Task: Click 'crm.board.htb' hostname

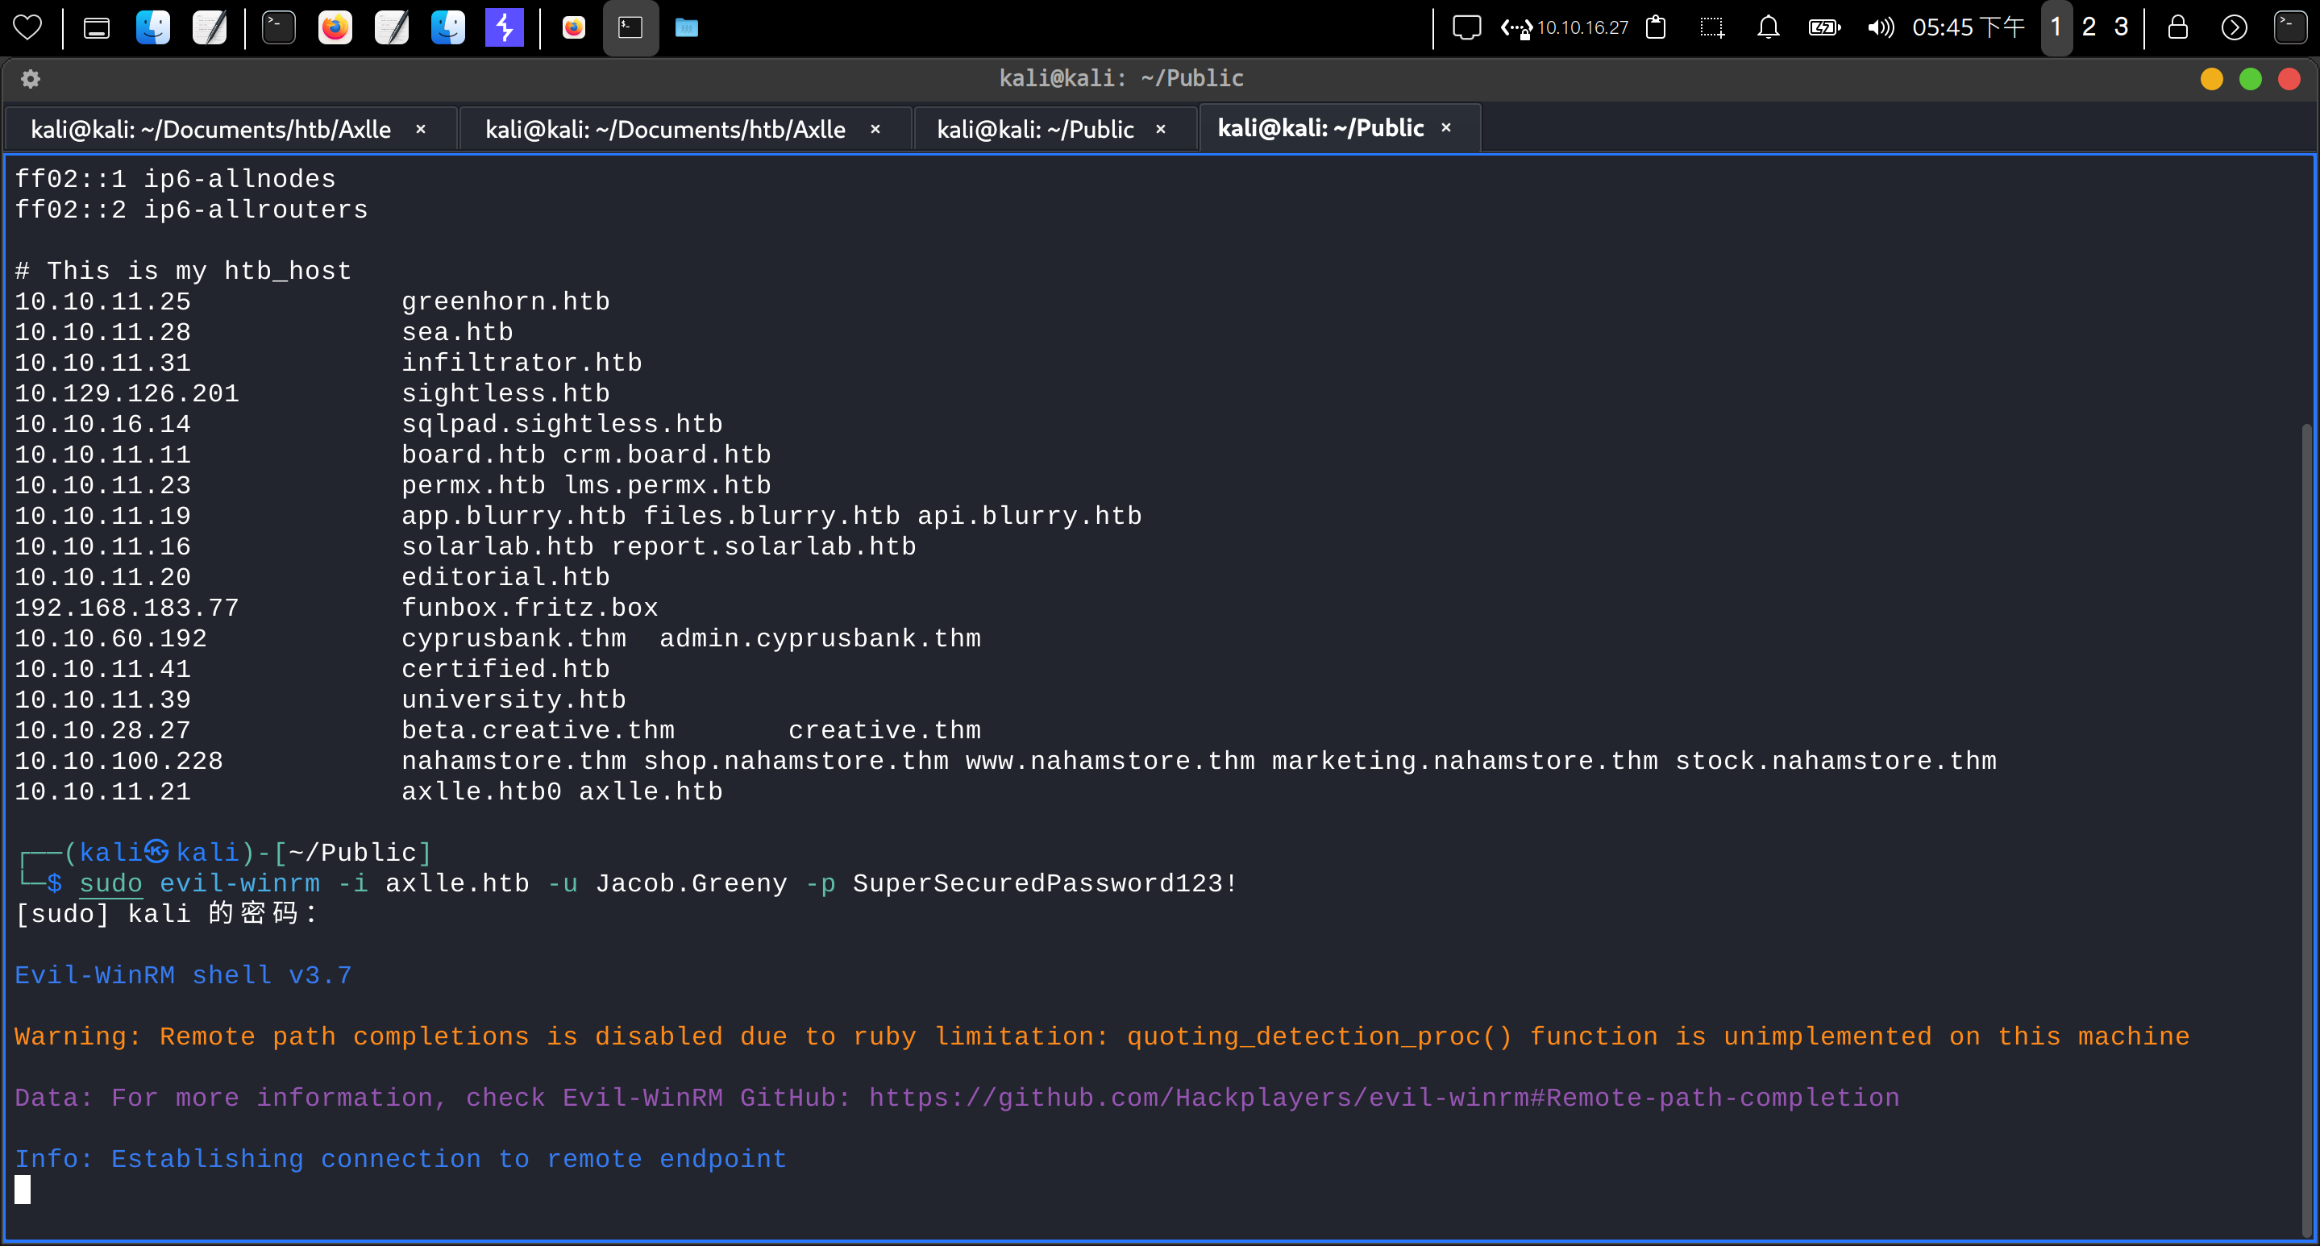Action: [x=667, y=455]
